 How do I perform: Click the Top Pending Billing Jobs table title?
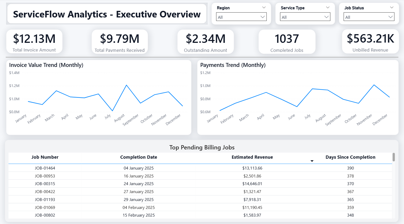click(x=202, y=147)
